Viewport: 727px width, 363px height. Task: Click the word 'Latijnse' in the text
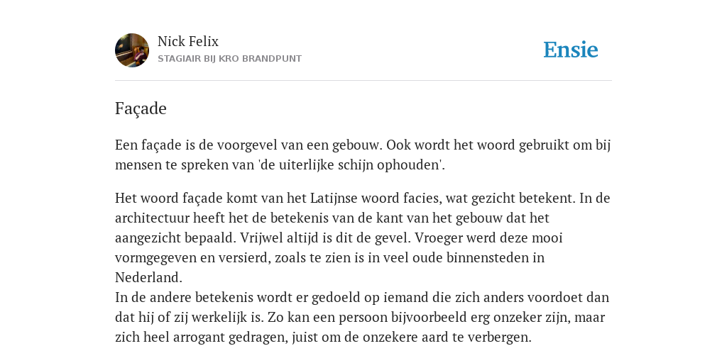(x=334, y=199)
